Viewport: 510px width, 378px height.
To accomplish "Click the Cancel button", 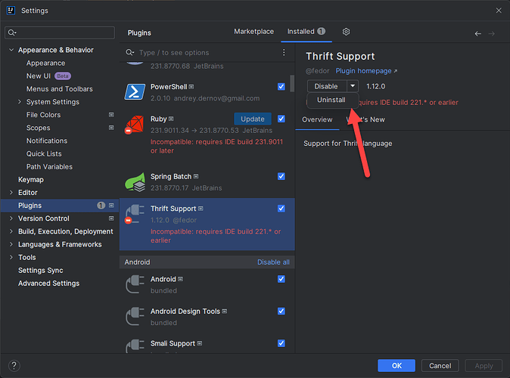I will 440,366.
